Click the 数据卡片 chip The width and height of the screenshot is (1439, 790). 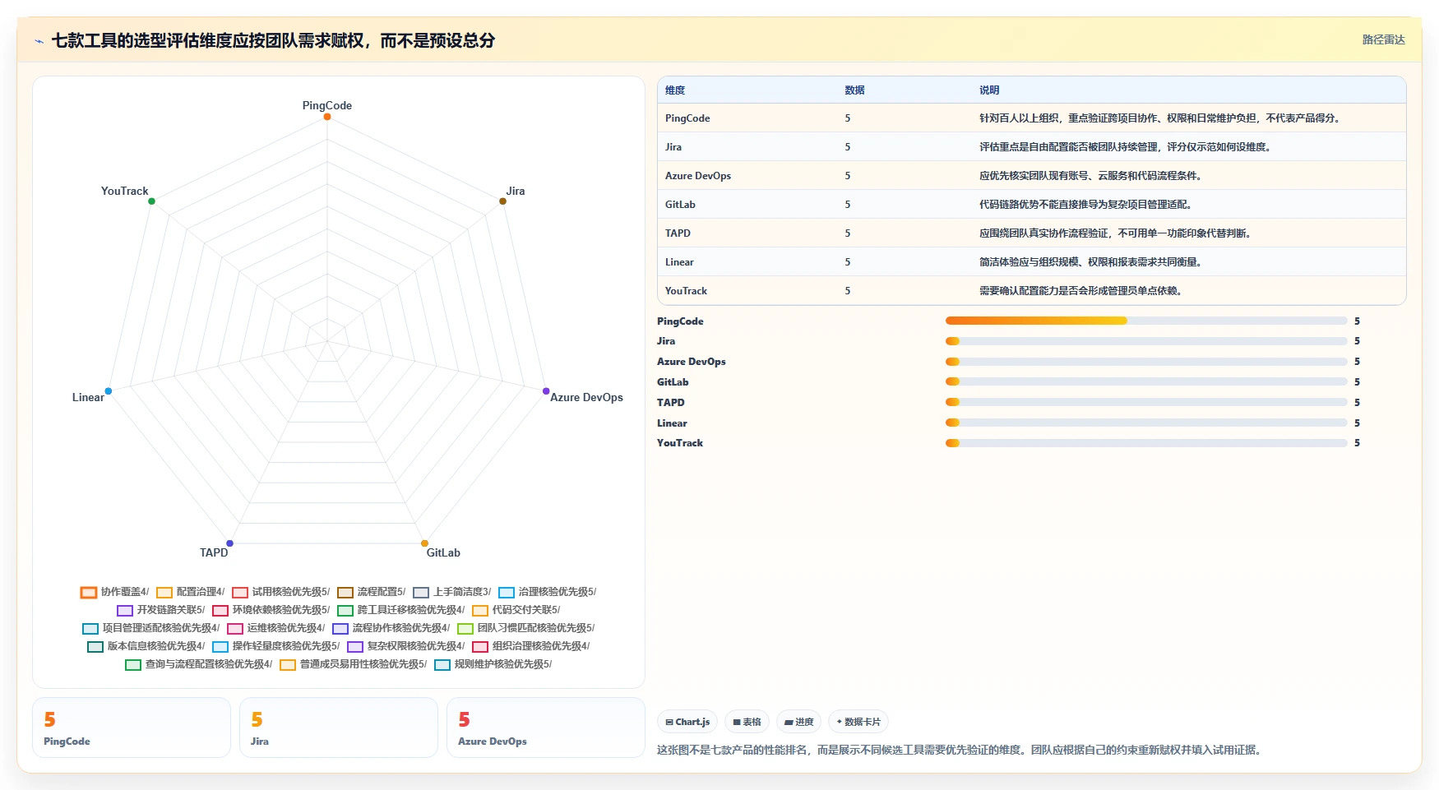tap(858, 722)
